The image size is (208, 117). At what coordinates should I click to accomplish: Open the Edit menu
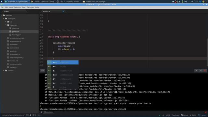pyautogui.click(x=6, y=7)
